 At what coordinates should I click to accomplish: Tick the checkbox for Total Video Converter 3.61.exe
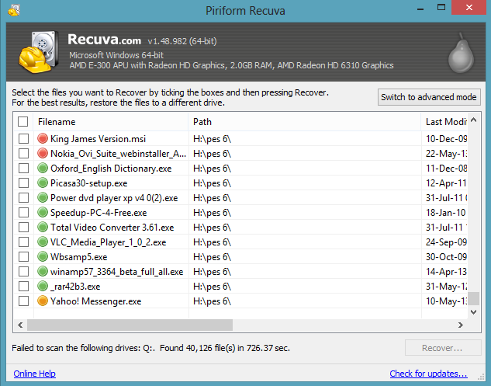coord(23,227)
